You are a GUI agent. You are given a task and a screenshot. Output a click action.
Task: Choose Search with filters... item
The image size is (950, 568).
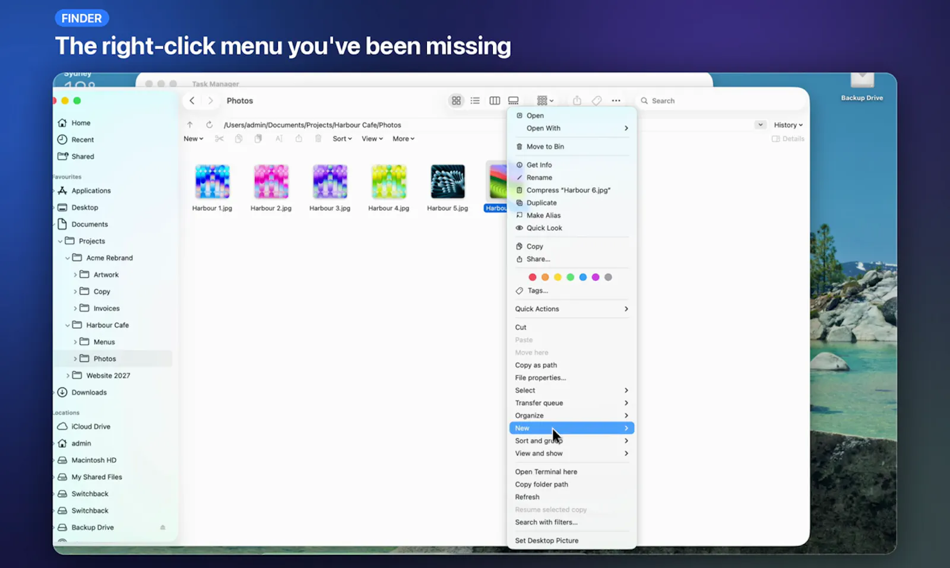click(572, 522)
